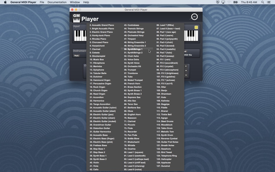
Task: Click the clock showing Thu 8:45 AM
Action: point(249,2)
